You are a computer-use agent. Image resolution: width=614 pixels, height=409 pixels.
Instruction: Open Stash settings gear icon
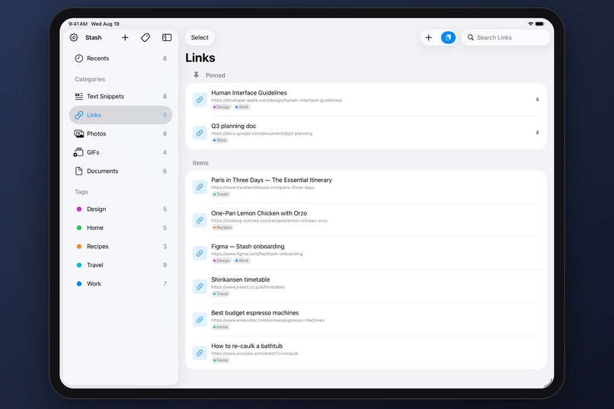(74, 37)
